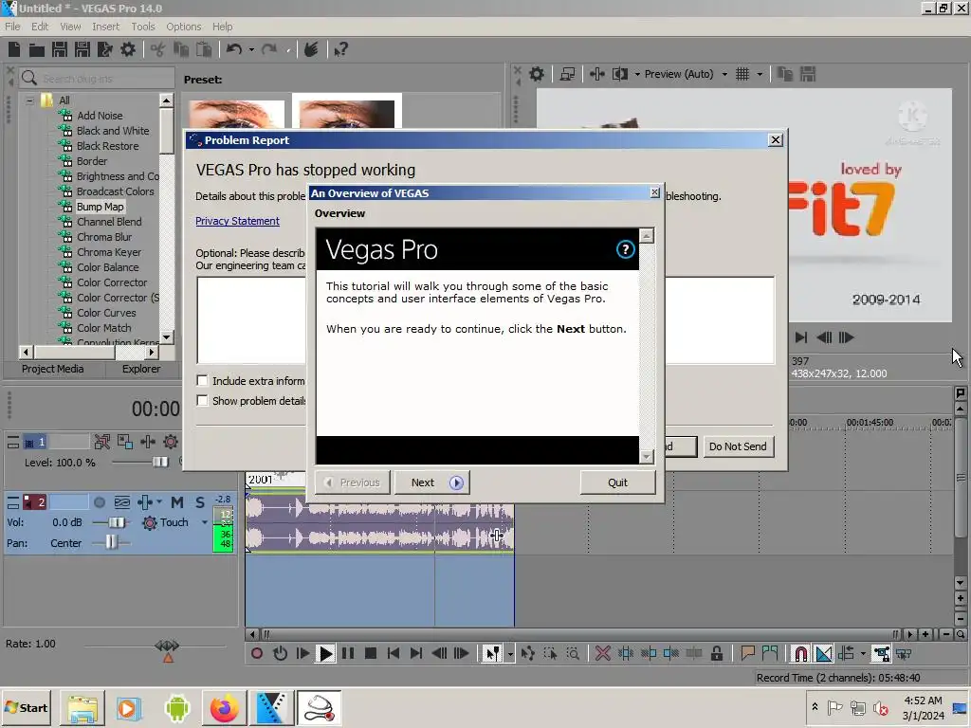Image resolution: width=971 pixels, height=728 pixels.
Task: Open the Privacy Statement link
Action: pos(237,221)
